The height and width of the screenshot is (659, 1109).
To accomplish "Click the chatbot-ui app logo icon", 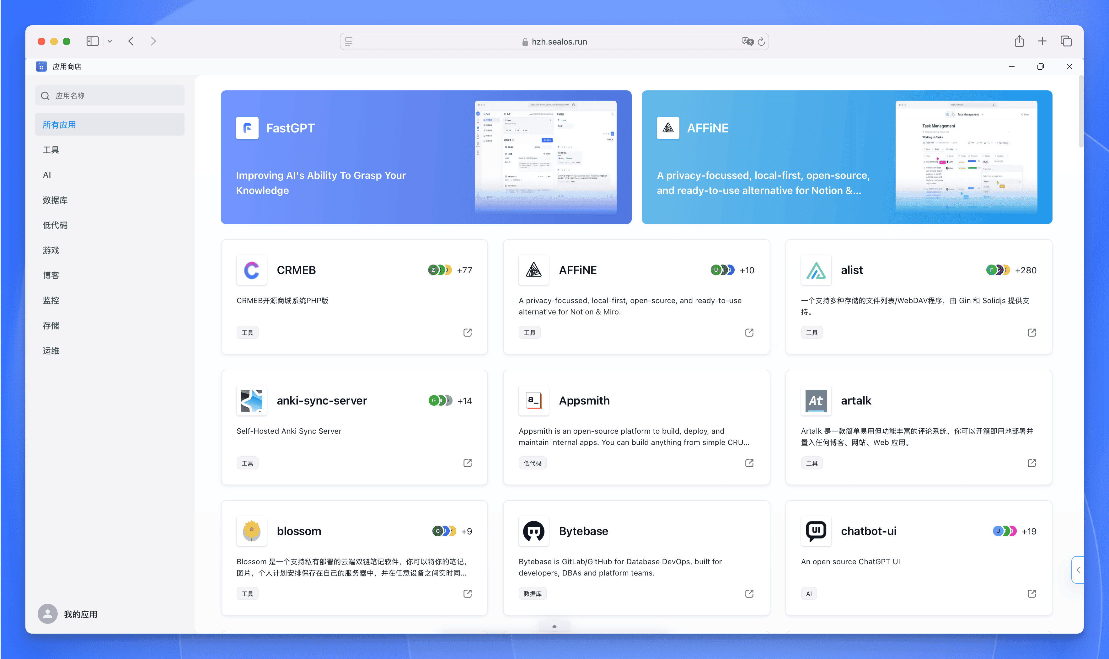I will [x=816, y=531].
